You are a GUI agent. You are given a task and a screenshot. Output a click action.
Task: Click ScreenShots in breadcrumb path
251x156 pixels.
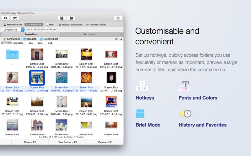tap(49, 39)
